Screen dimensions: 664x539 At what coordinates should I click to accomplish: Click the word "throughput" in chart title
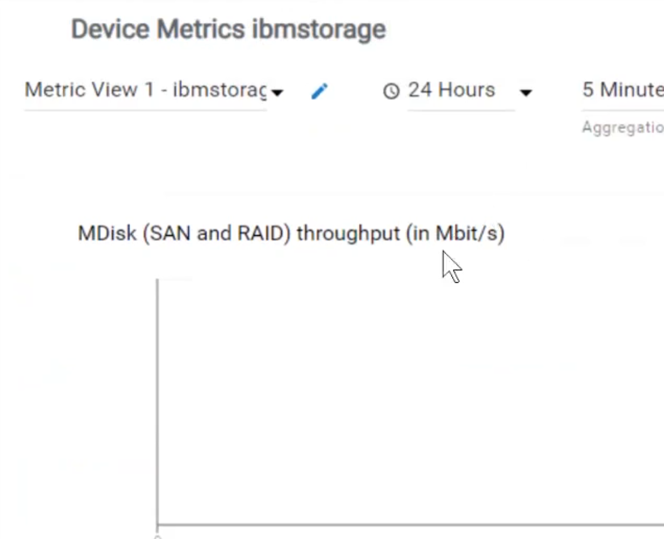pos(348,234)
